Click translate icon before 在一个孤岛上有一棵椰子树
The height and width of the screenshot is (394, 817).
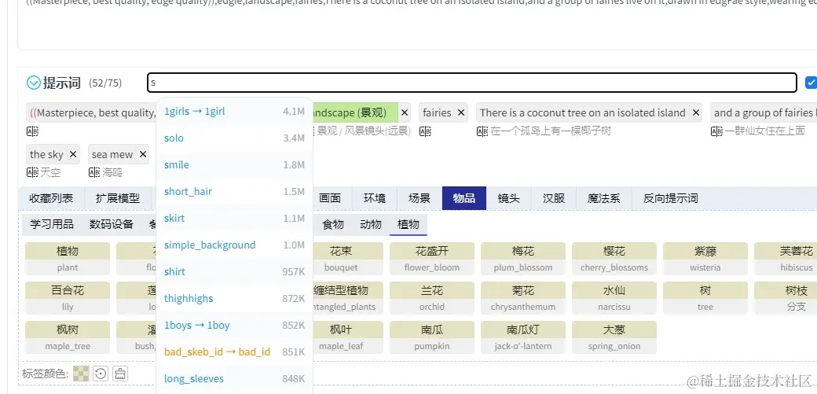[x=482, y=131]
